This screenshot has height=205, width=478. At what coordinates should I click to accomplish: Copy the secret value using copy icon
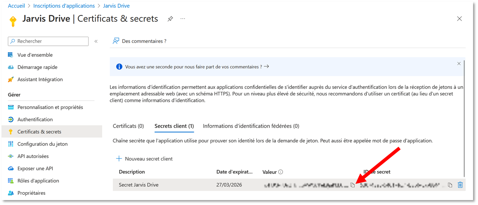click(353, 185)
